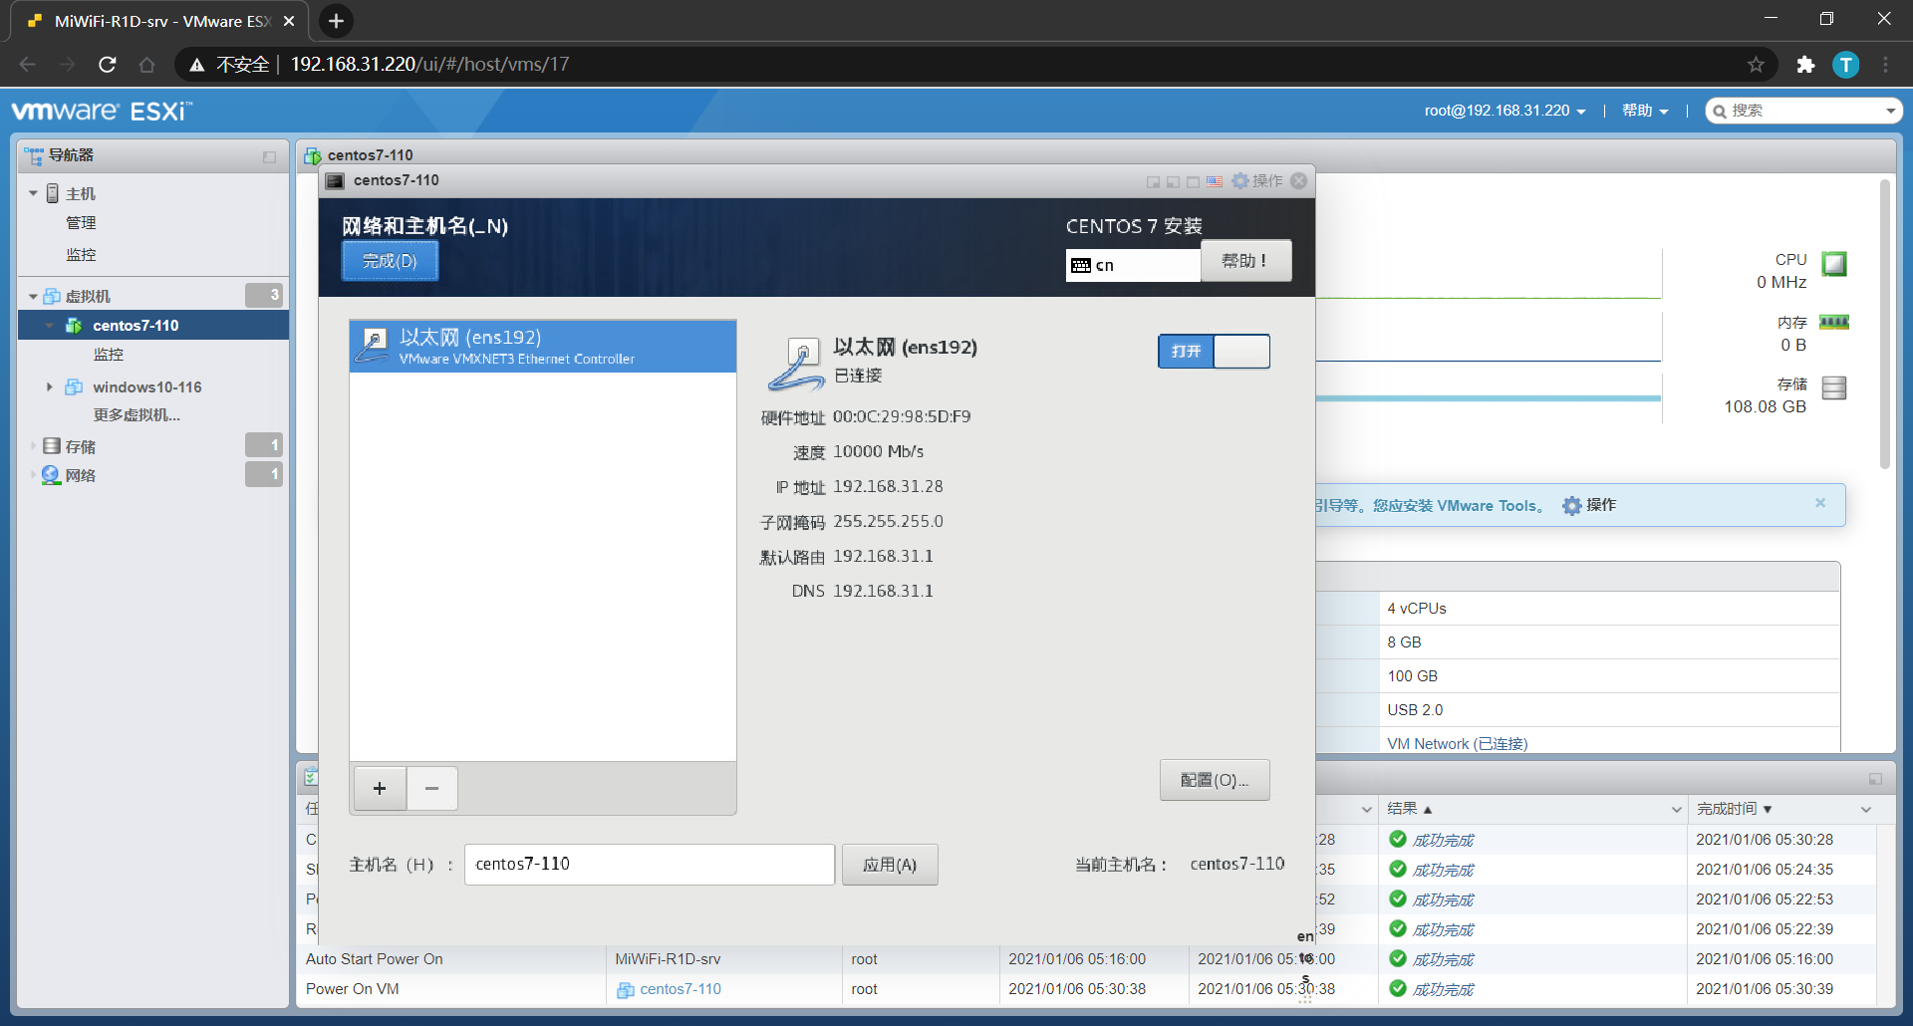Collapse the 主机 tree node
This screenshot has height=1026, width=1913.
(x=33, y=193)
